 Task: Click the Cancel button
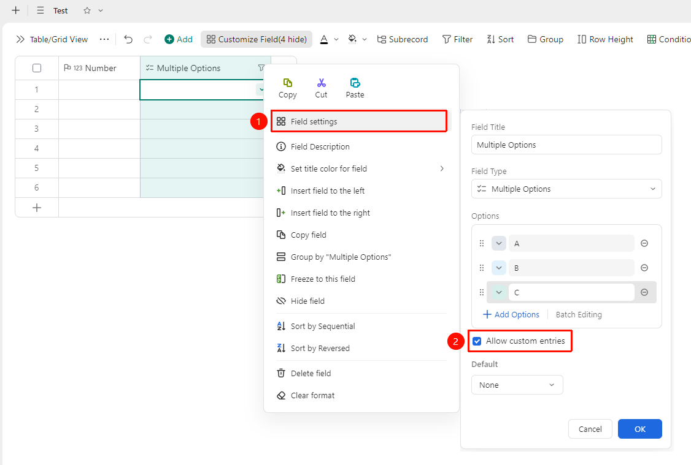(590, 429)
